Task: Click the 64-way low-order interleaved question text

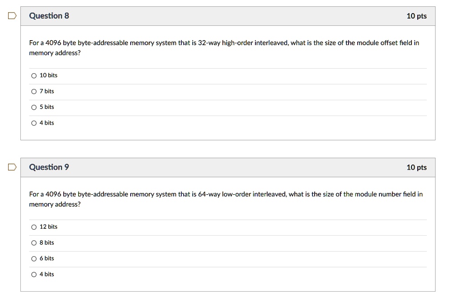Action: (x=226, y=199)
